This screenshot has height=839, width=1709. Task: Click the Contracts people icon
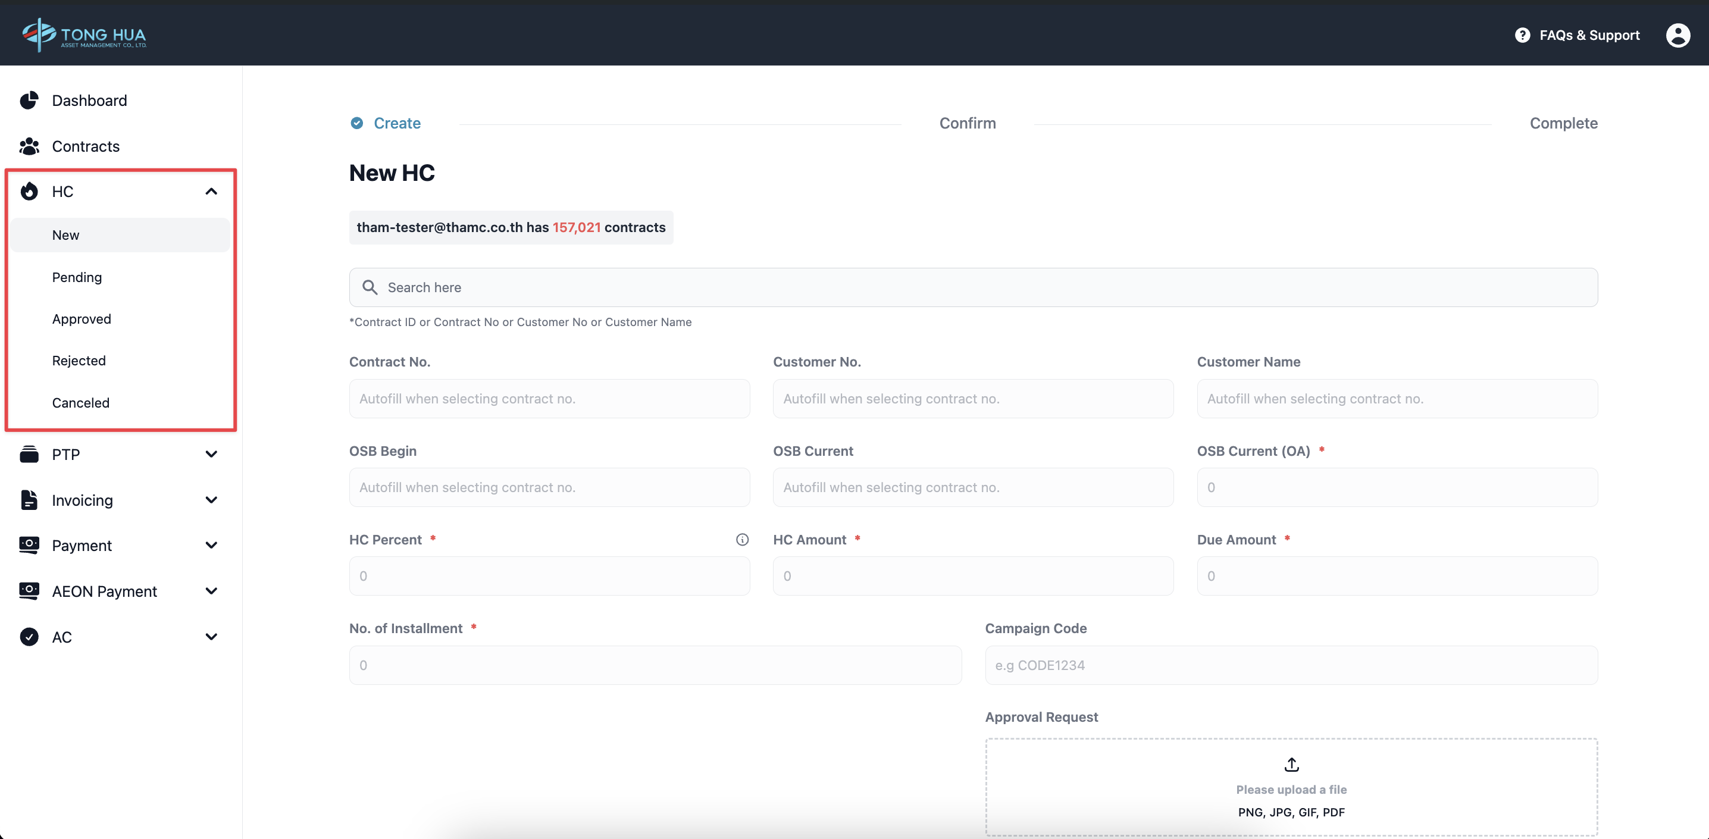click(29, 146)
